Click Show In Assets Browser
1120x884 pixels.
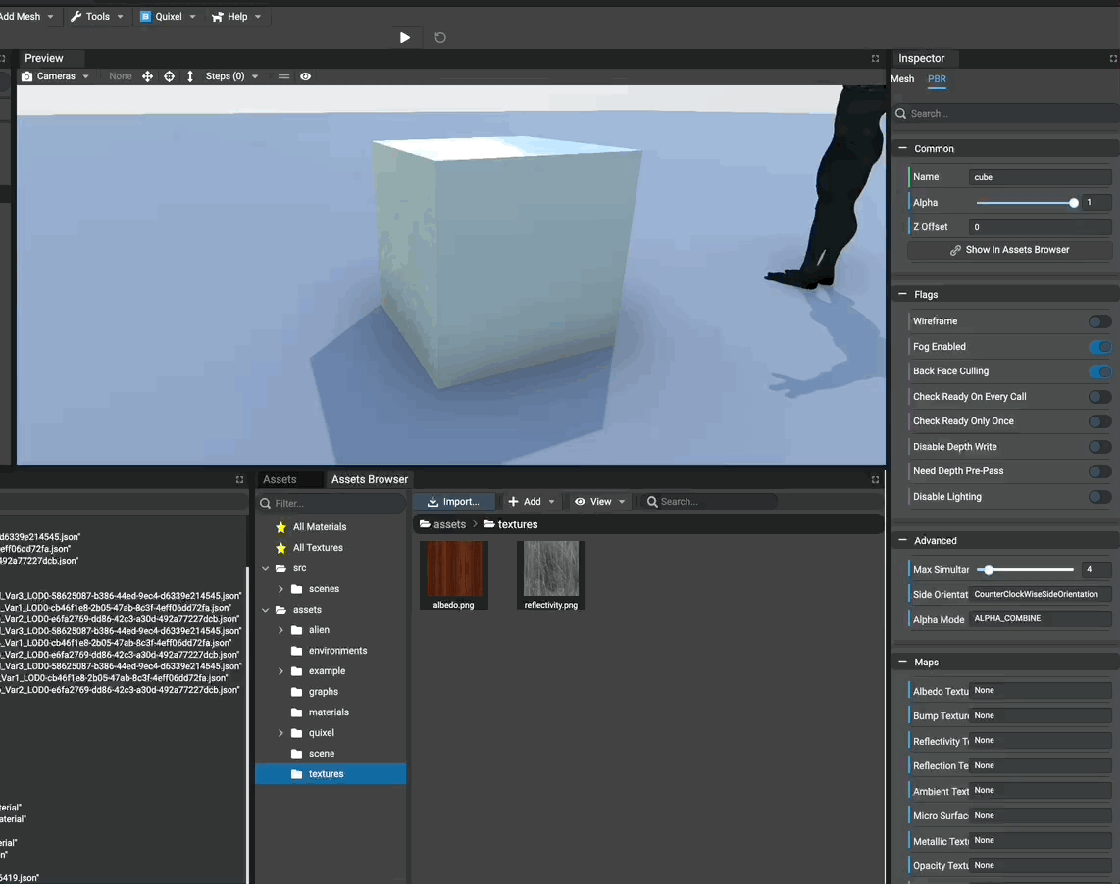(1009, 249)
